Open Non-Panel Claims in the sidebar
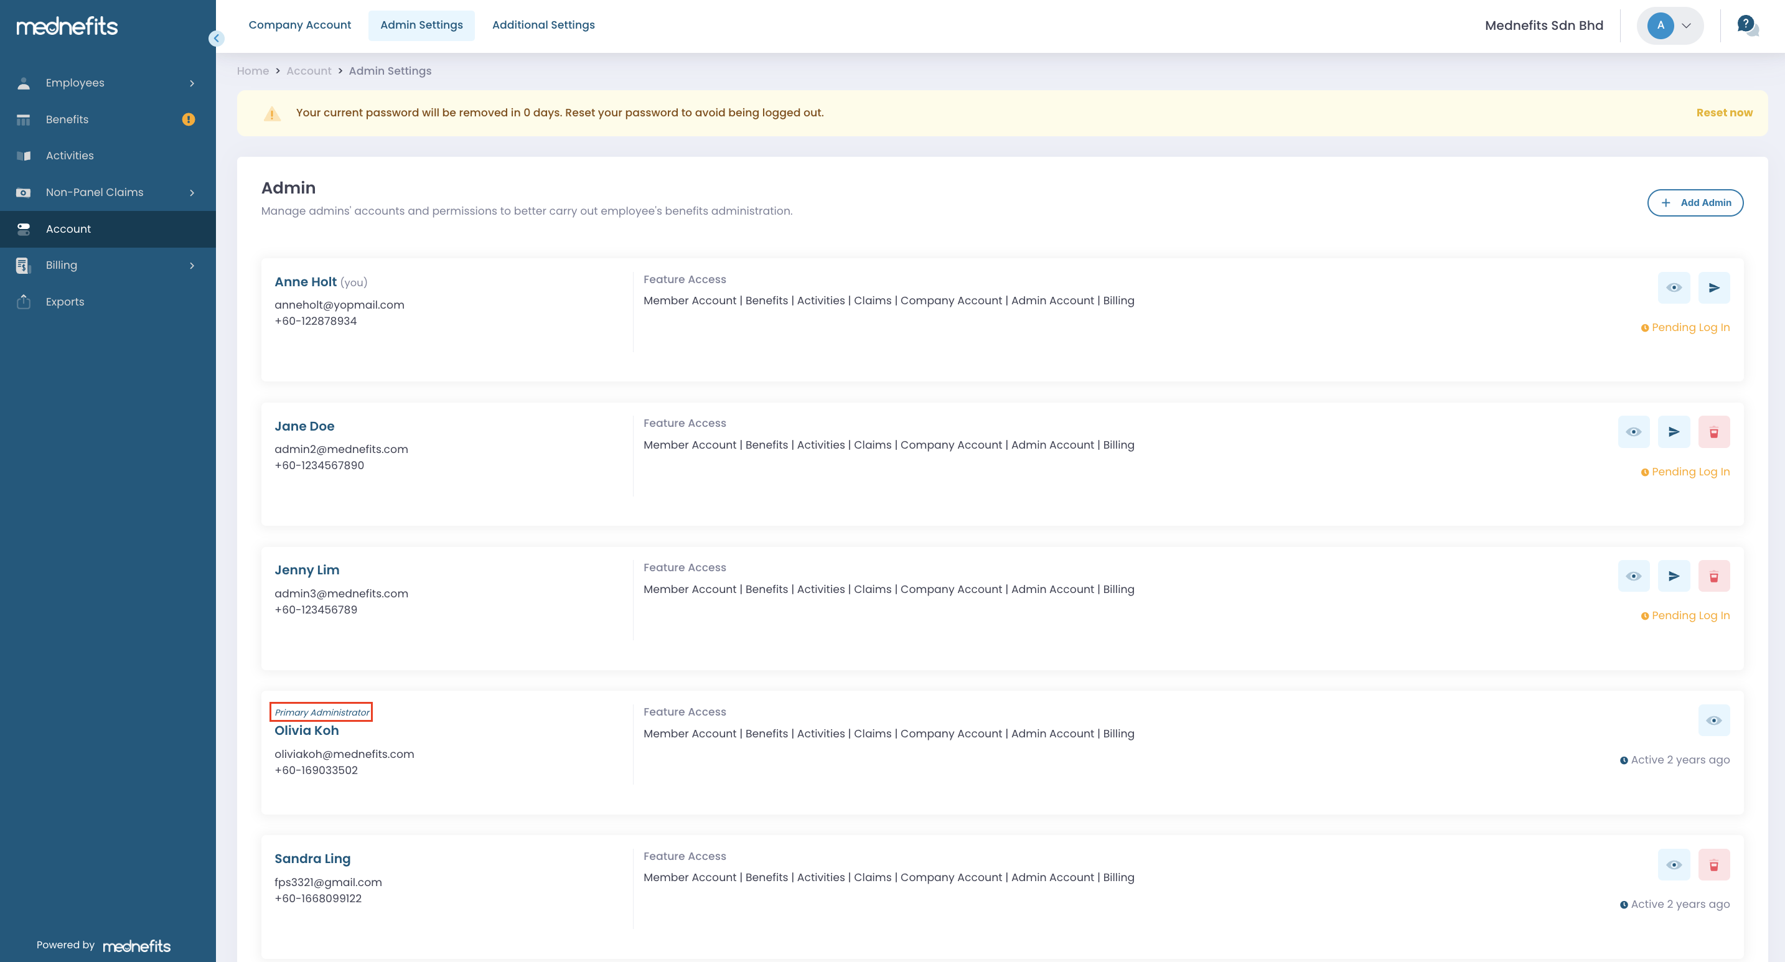 108,192
